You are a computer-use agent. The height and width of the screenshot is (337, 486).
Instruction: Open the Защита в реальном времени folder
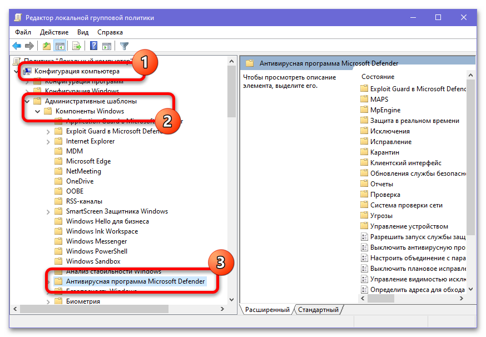coord(414,121)
